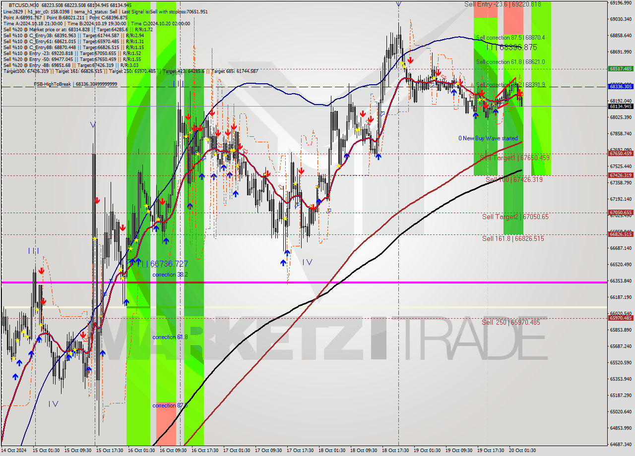Image resolution: width=635 pixels, height=456 pixels.
Task: Click the 'Sell 161.8 | 66826.515' label
Action: point(513,238)
